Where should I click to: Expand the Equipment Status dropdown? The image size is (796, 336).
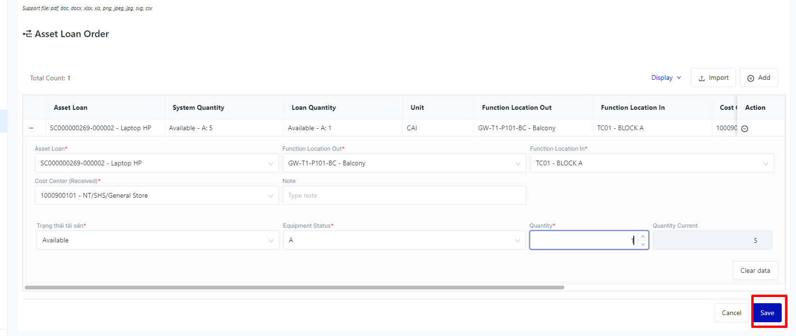point(404,240)
